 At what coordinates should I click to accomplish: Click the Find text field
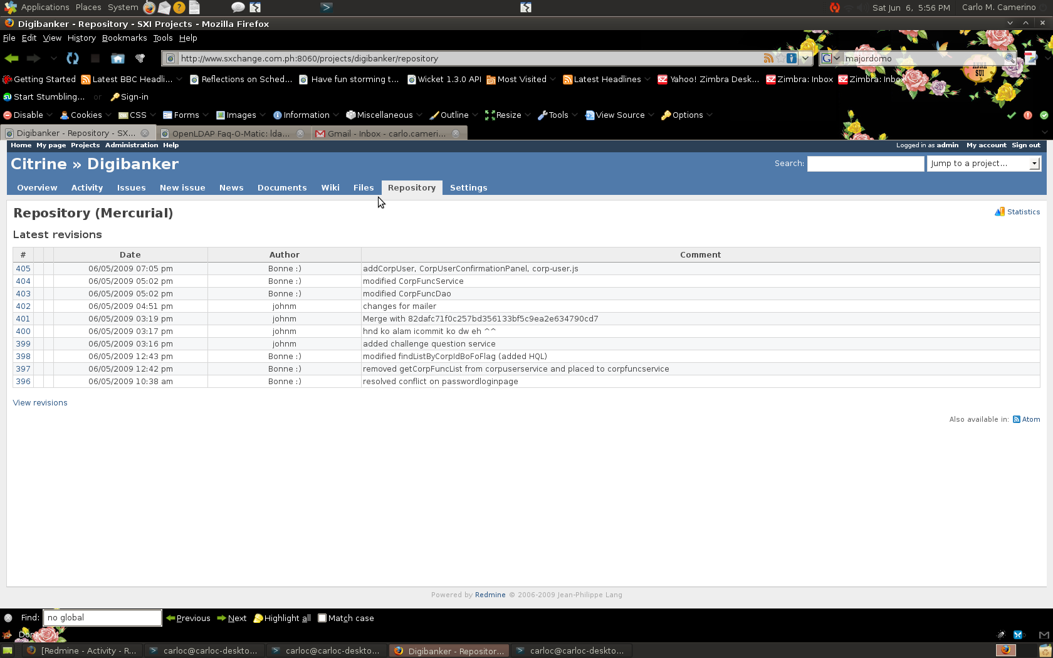(102, 618)
